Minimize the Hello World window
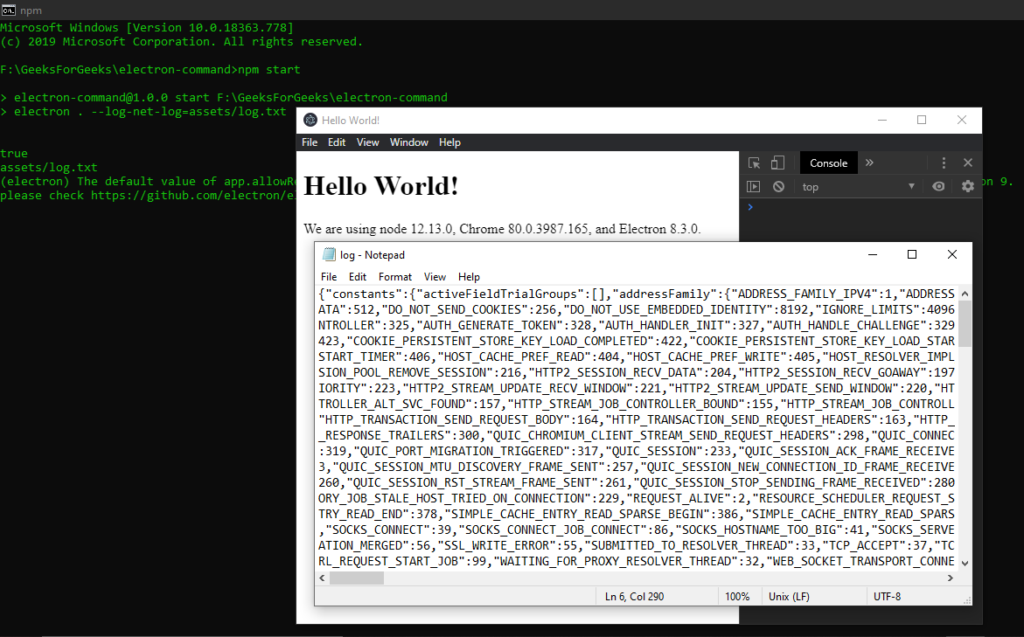Screen dimensions: 1024x637 click(x=882, y=120)
